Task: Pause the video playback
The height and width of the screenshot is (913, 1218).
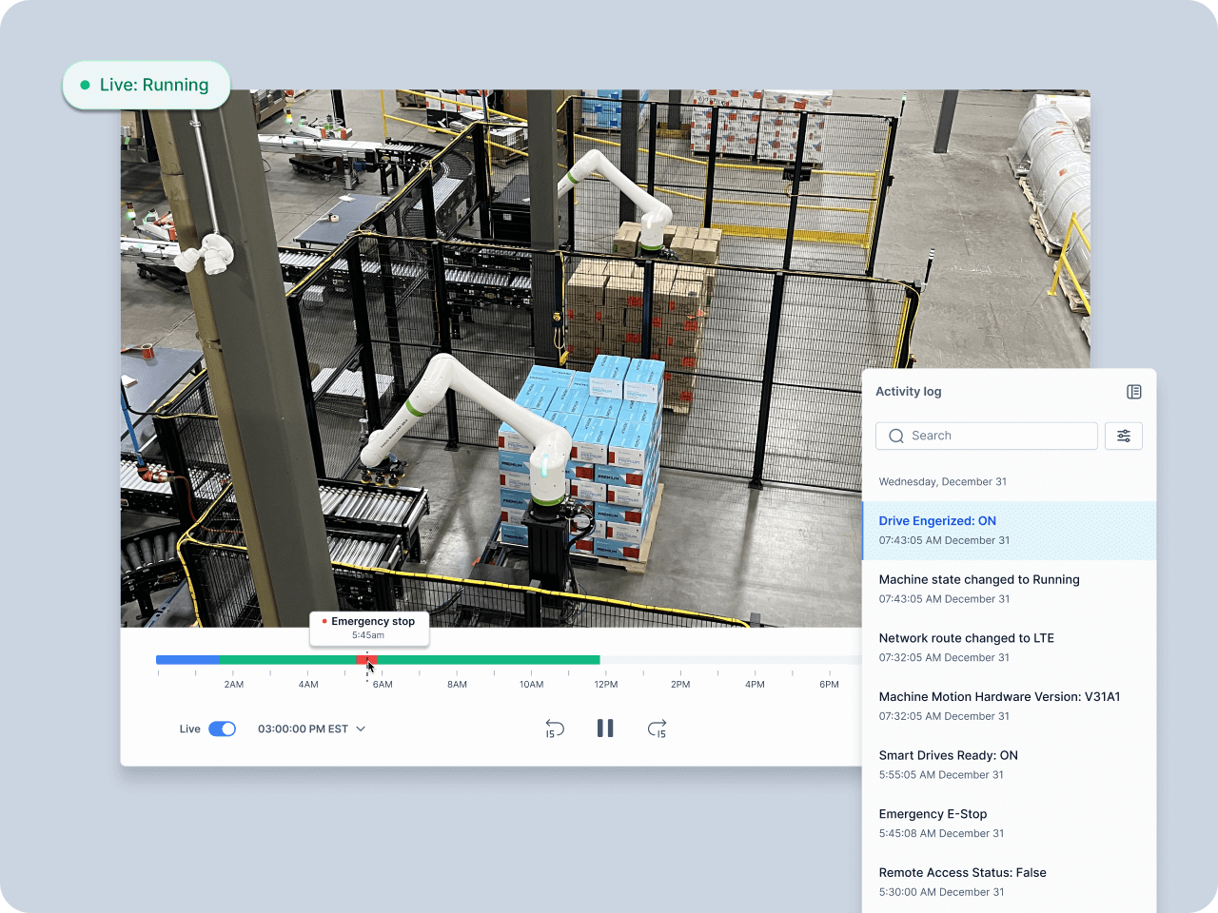Action: [605, 728]
